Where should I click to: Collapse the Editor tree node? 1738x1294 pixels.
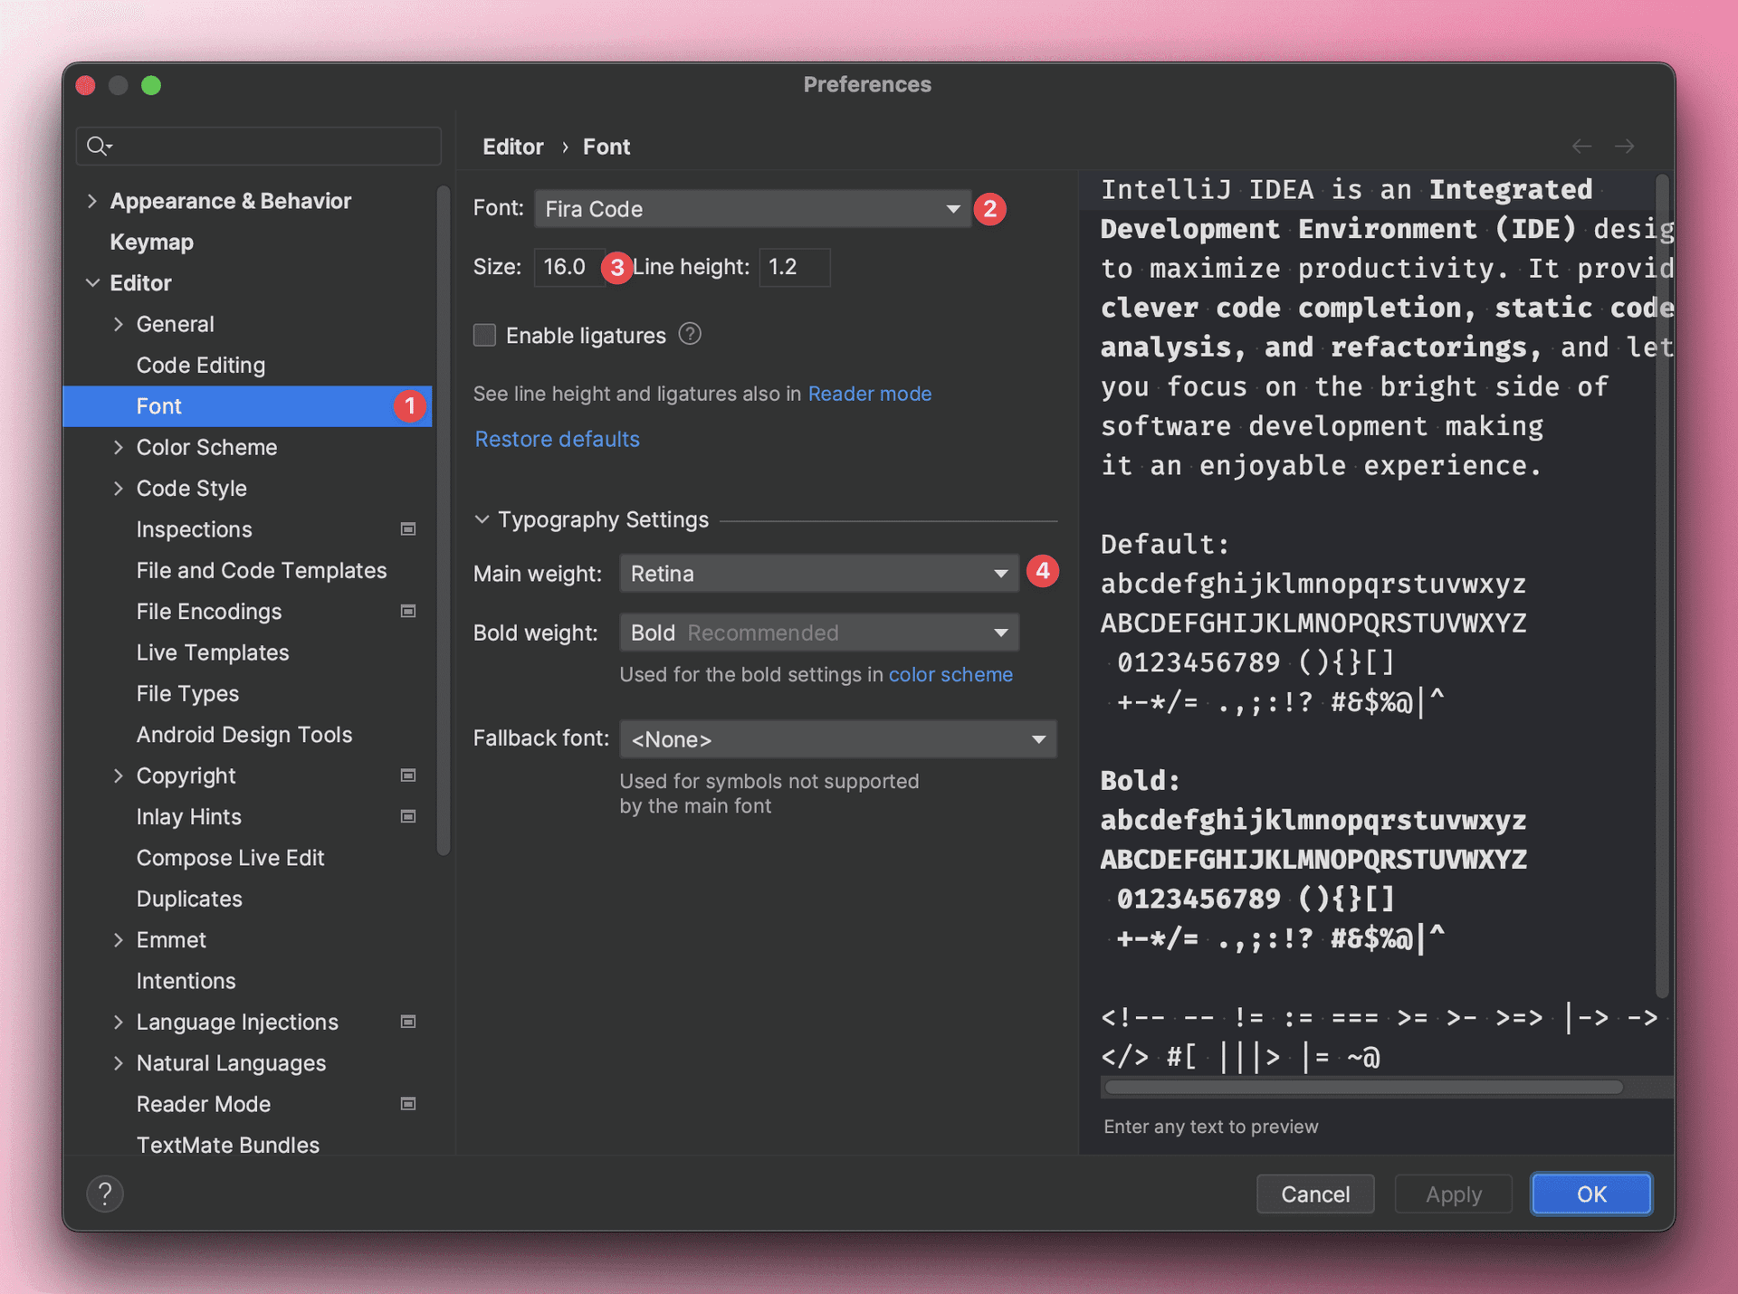point(91,283)
